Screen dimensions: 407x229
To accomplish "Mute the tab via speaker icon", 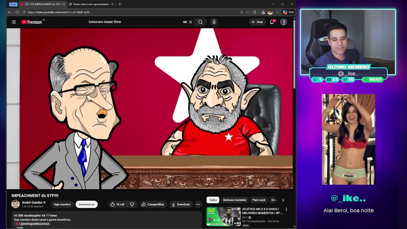I will [27, 4].
